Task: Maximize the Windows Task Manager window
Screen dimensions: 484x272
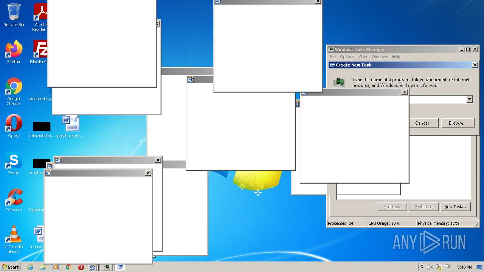Action: [468, 49]
